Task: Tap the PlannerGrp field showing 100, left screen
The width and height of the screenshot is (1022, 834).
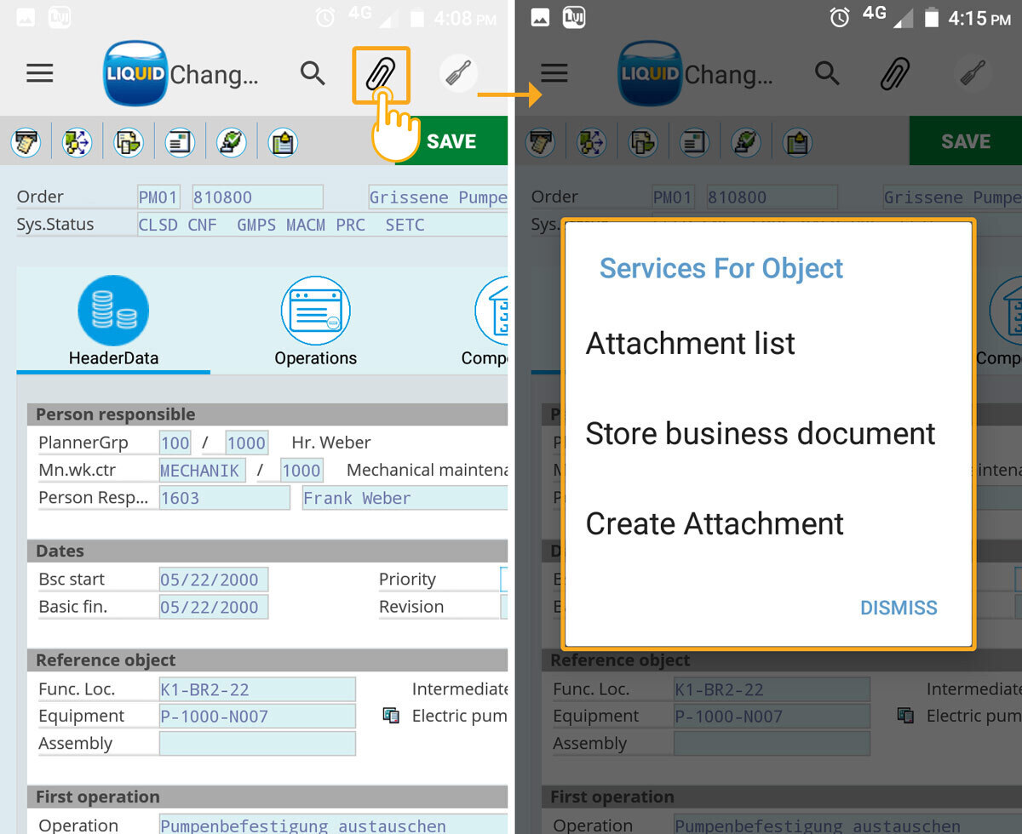Action: click(175, 443)
